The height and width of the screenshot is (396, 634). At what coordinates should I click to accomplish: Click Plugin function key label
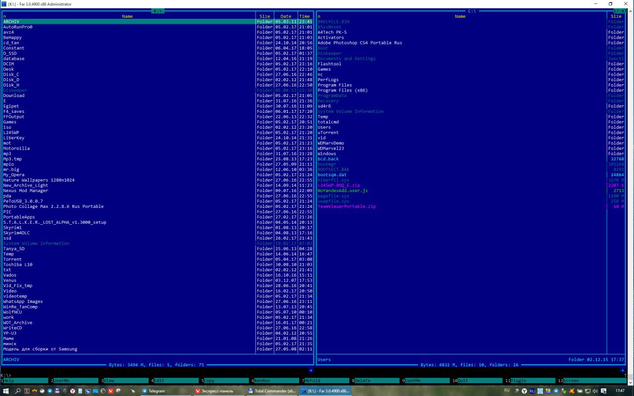(518, 381)
